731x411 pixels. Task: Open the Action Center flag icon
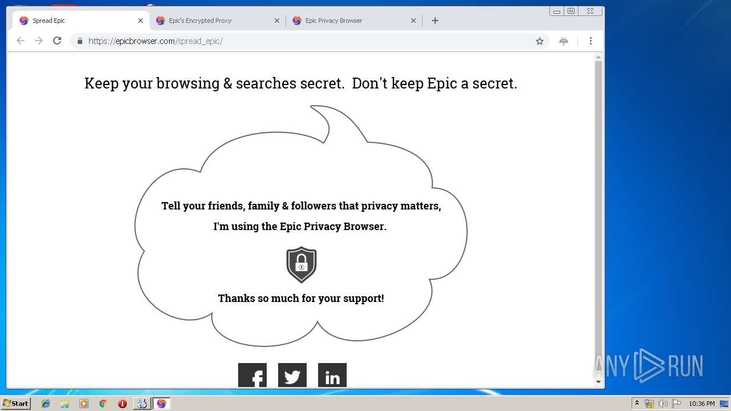point(677,404)
